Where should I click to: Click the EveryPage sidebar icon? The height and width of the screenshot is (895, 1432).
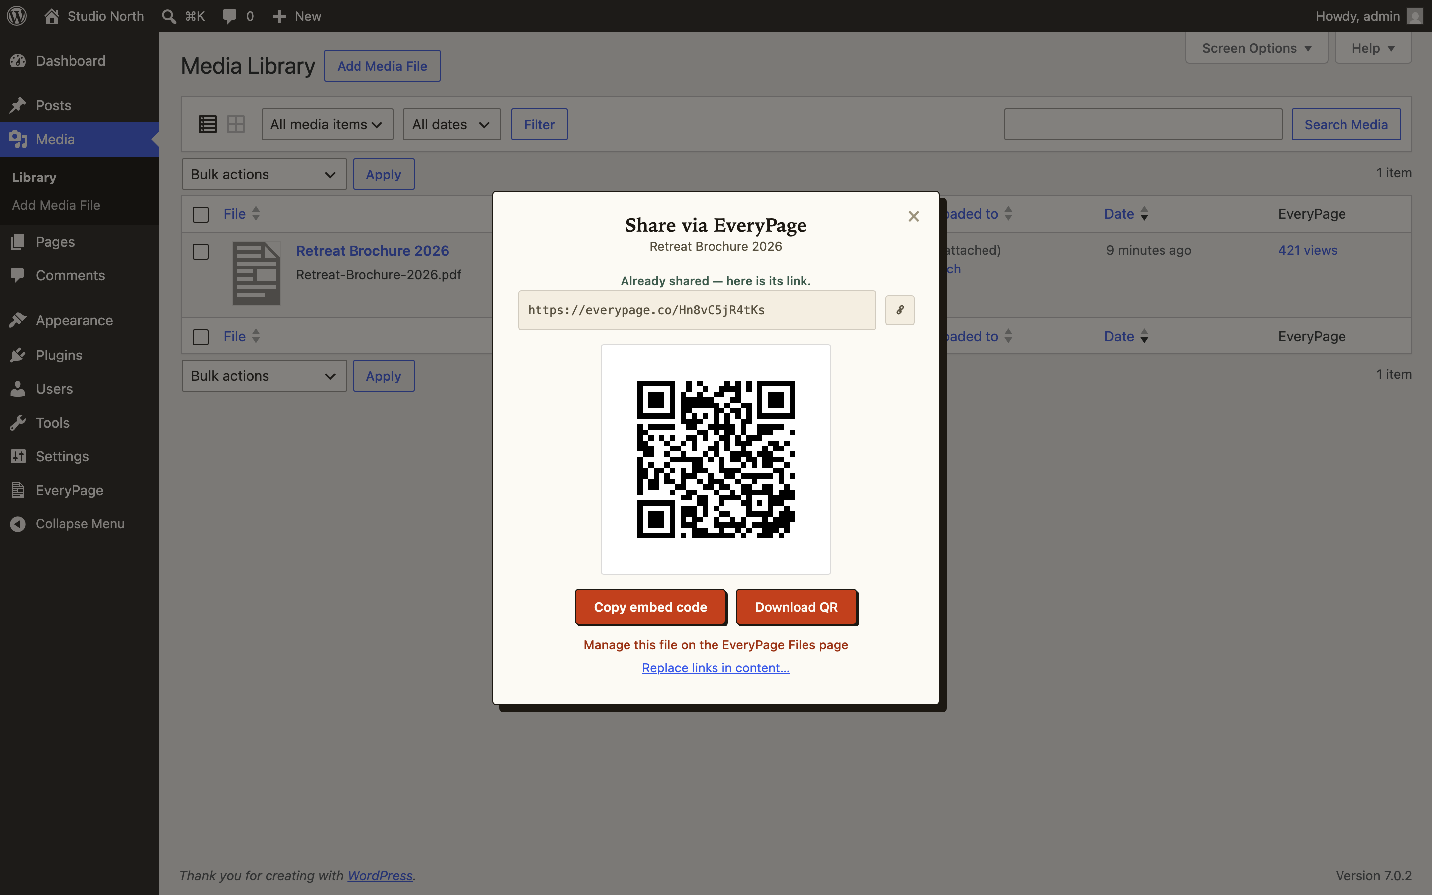pyautogui.click(x=18, y=490)
